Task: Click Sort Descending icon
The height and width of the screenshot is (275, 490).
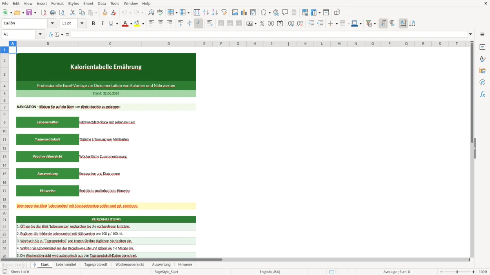Action: [x=215, y=13]
